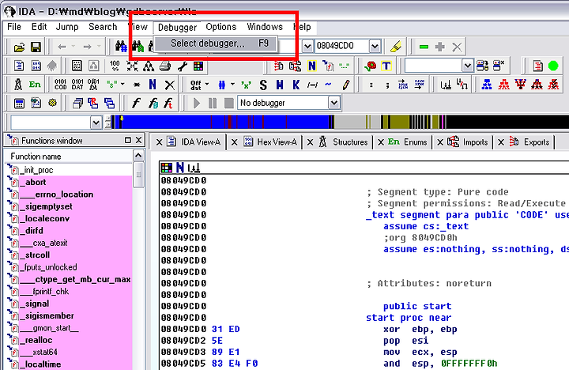Image resolution: width=569 pixels, height=370 pixels.
Task: Switch to the Structures tab
Action: tap(343, 142)
